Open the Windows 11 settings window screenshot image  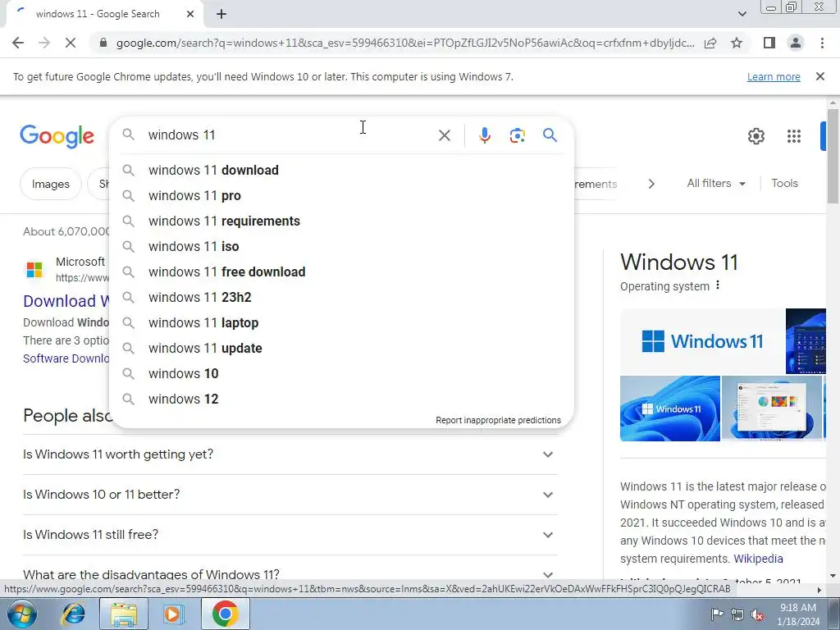[x=771, y=409]
